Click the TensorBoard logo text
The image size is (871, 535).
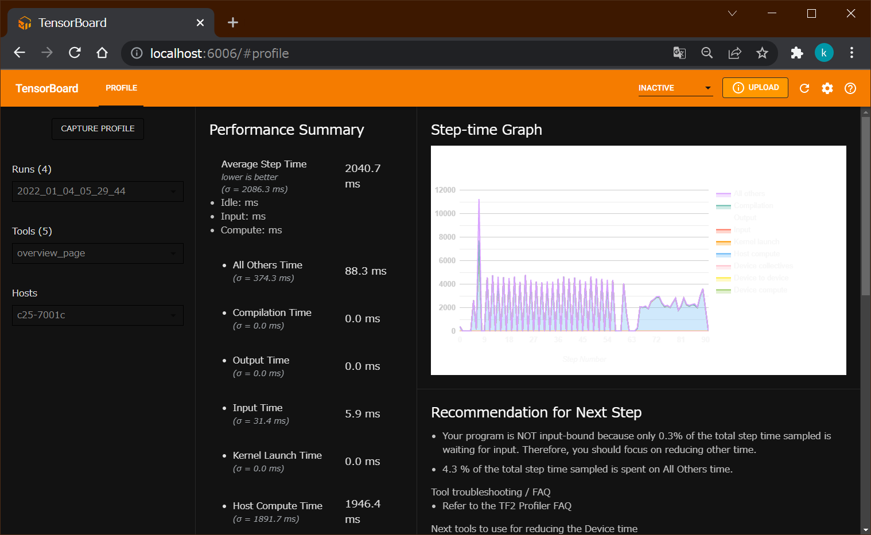47,88
